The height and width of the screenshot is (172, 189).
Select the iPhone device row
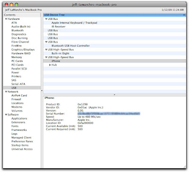[x=114, y=61]
